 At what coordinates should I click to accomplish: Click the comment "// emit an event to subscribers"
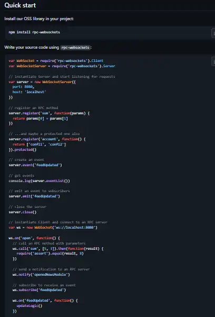point(39,191)
